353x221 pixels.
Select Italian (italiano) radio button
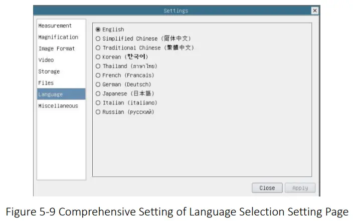click(x=98, y=102)
